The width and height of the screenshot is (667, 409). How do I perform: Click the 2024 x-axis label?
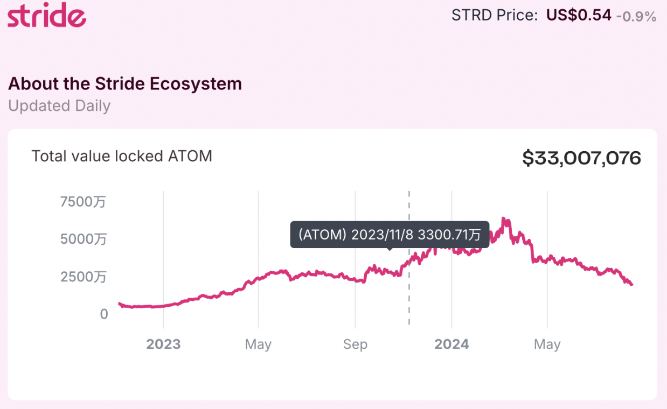[451, 344]
